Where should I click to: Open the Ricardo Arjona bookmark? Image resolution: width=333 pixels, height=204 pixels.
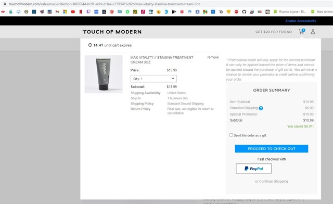pyautogui.click(x=290, y=11)
